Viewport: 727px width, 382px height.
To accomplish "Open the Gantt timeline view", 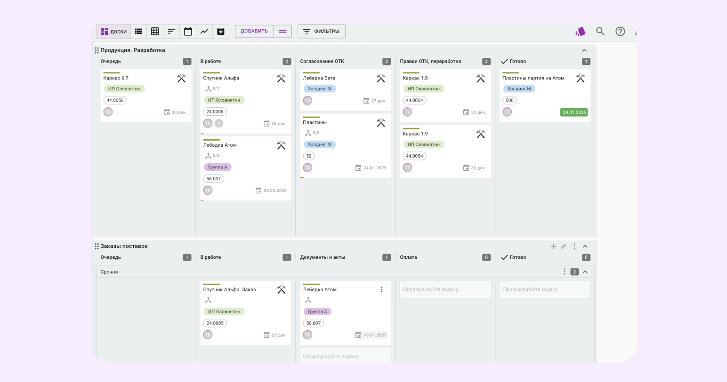I will [171, 32].
